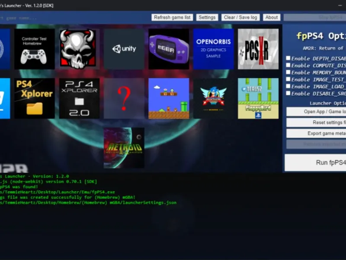Choose the Flappy Bird game icon
346x260 pixels.
pos(258,98)
